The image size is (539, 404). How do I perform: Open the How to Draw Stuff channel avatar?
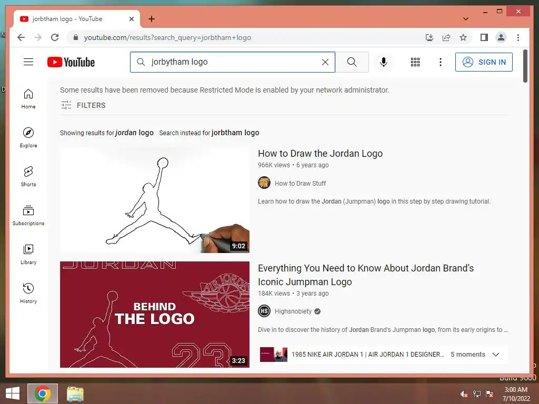coord(264,183)
